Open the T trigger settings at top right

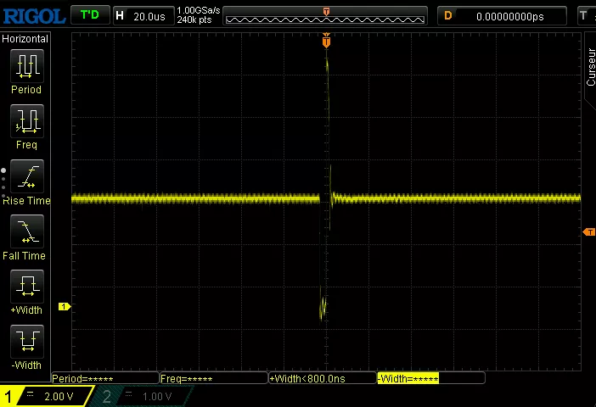[x=584, y=15]
